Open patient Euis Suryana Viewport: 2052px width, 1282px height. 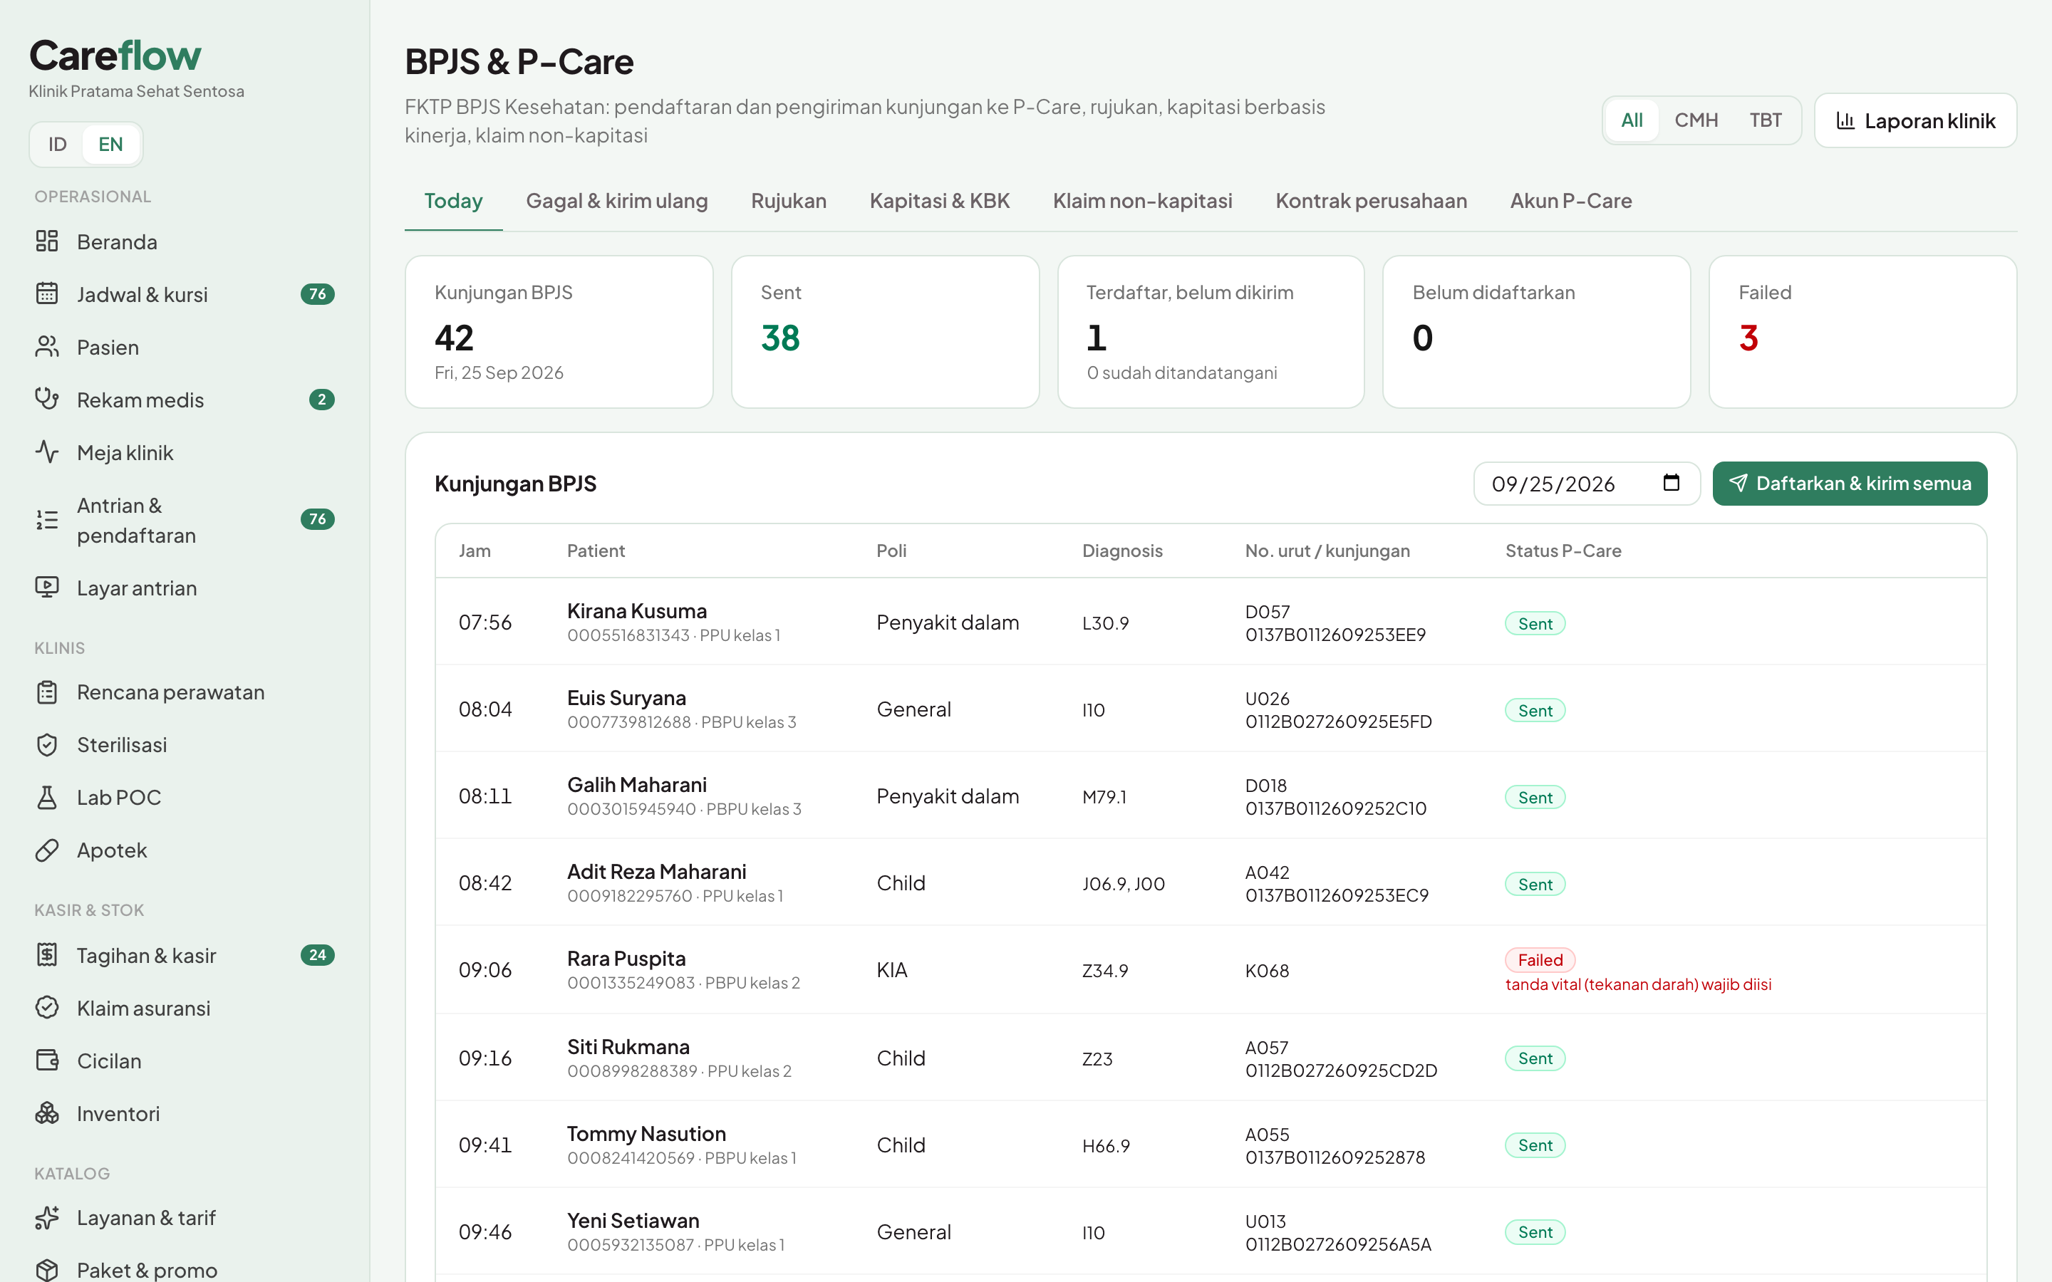click(626, 698)
